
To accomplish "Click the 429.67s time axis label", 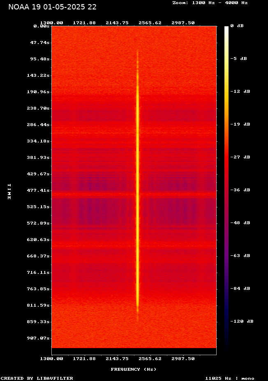I will coord(38,174).
